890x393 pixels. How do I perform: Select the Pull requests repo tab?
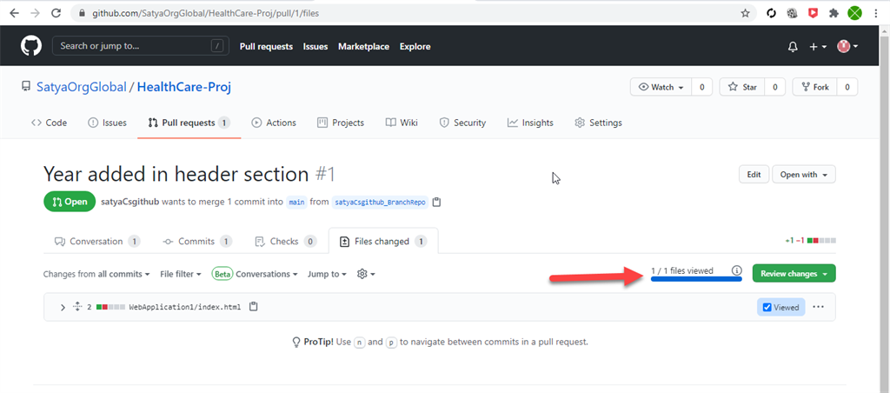(x=189, y=122)
